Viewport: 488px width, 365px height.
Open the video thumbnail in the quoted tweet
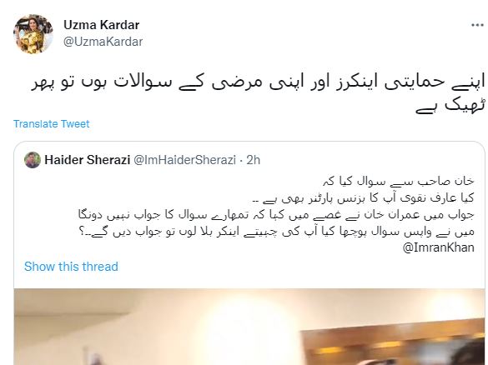click(x=249, y=327)
